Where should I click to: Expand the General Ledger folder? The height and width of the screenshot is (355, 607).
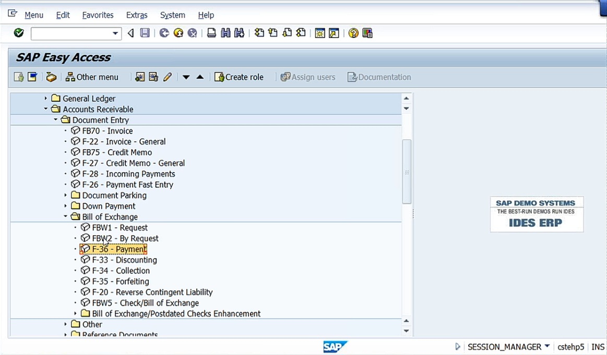(46, 98)
